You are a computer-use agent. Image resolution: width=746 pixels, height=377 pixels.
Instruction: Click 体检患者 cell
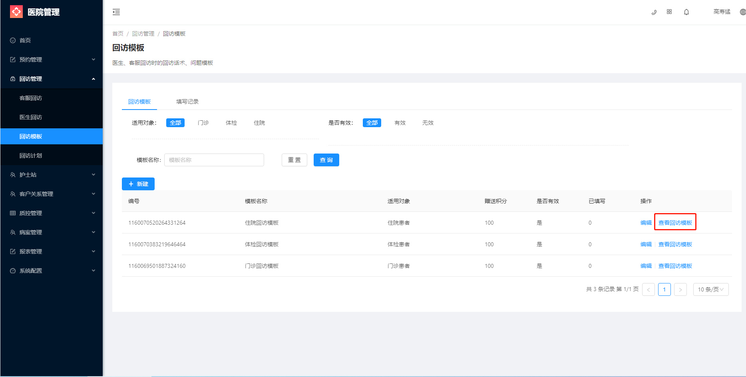point(399,244)
